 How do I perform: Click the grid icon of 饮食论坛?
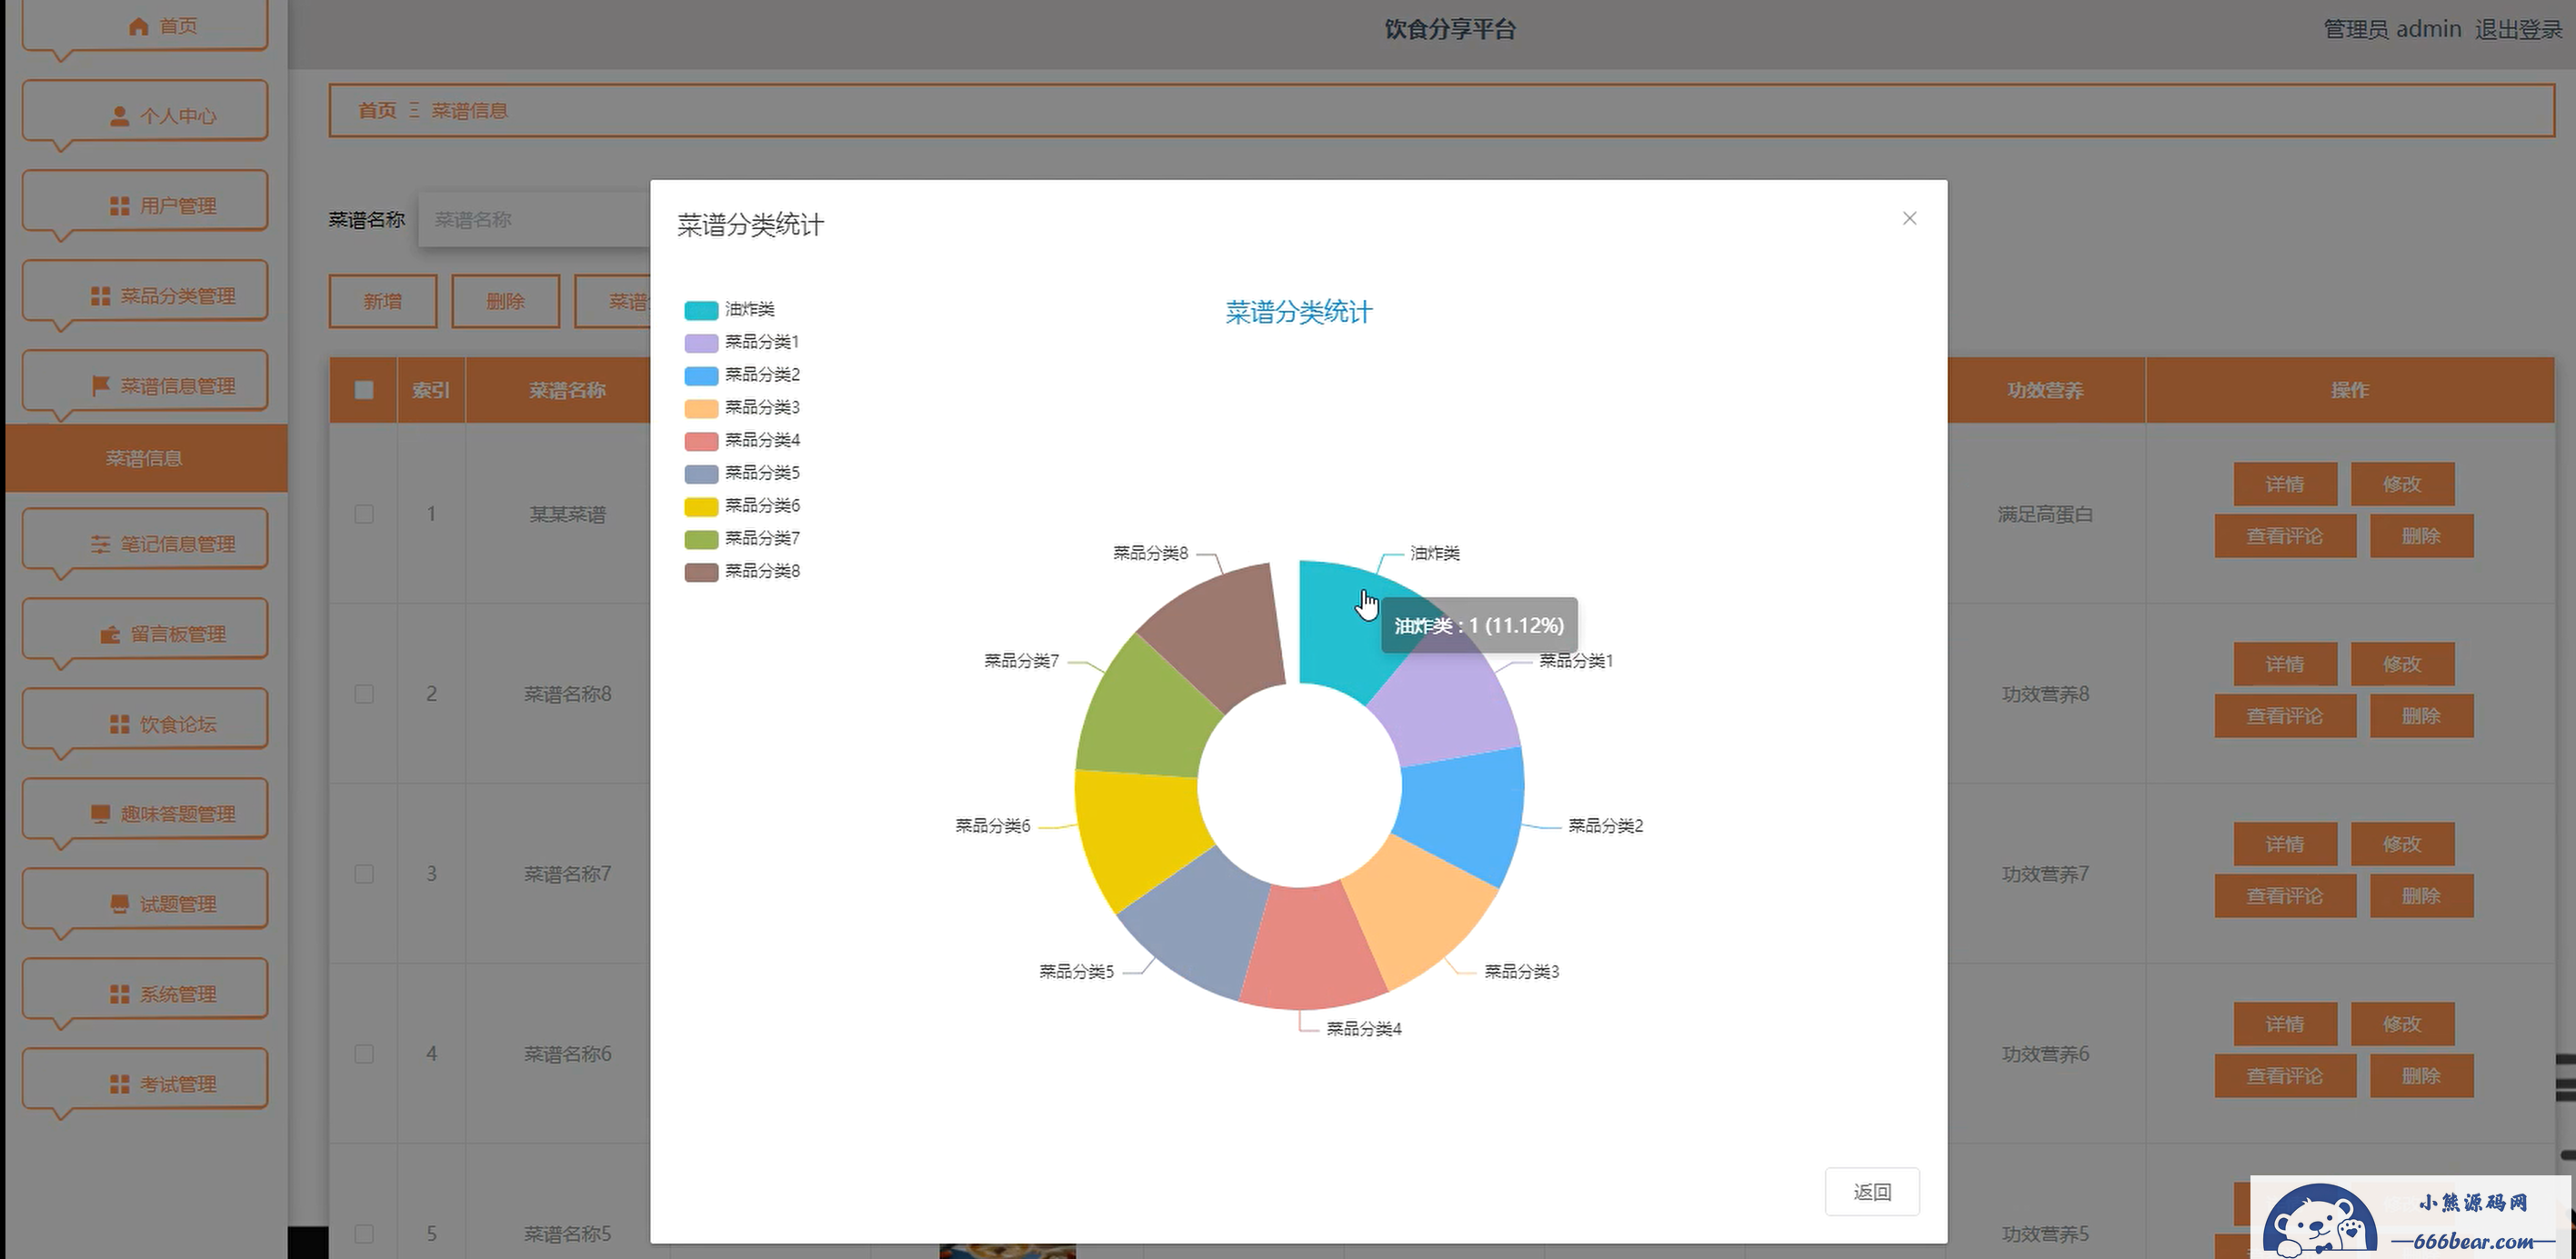coord(119,724)
